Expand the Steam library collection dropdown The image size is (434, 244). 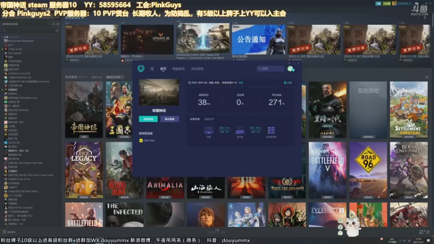click(48, 24)
